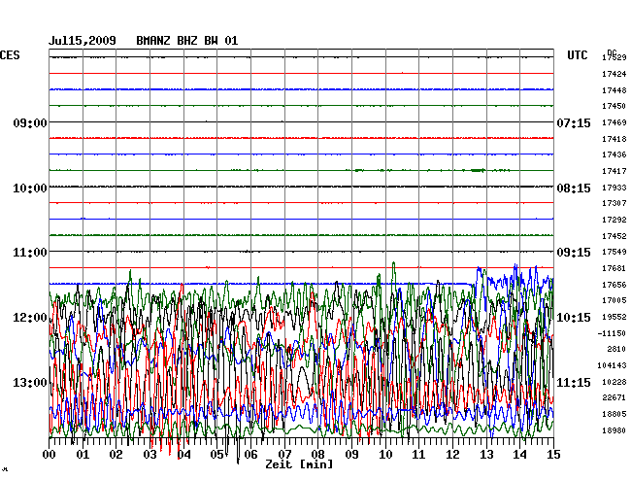
Task: Click the "10:15" UTC time label
Action: pyautogui.click(x=574, y=318)
